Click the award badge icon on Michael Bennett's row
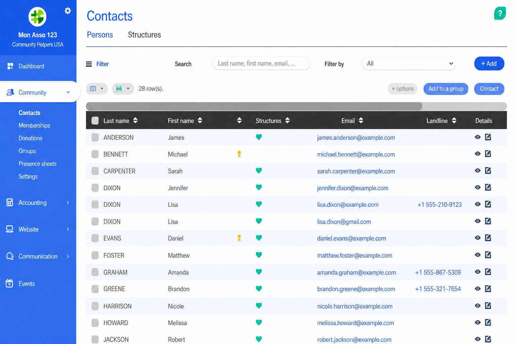Viewport: 516px width, 344px height. pyautogui.click(x=239, y=154)
